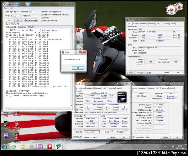
Task: Show hidden tray icons arrow
Action: (x=170, y=147)
